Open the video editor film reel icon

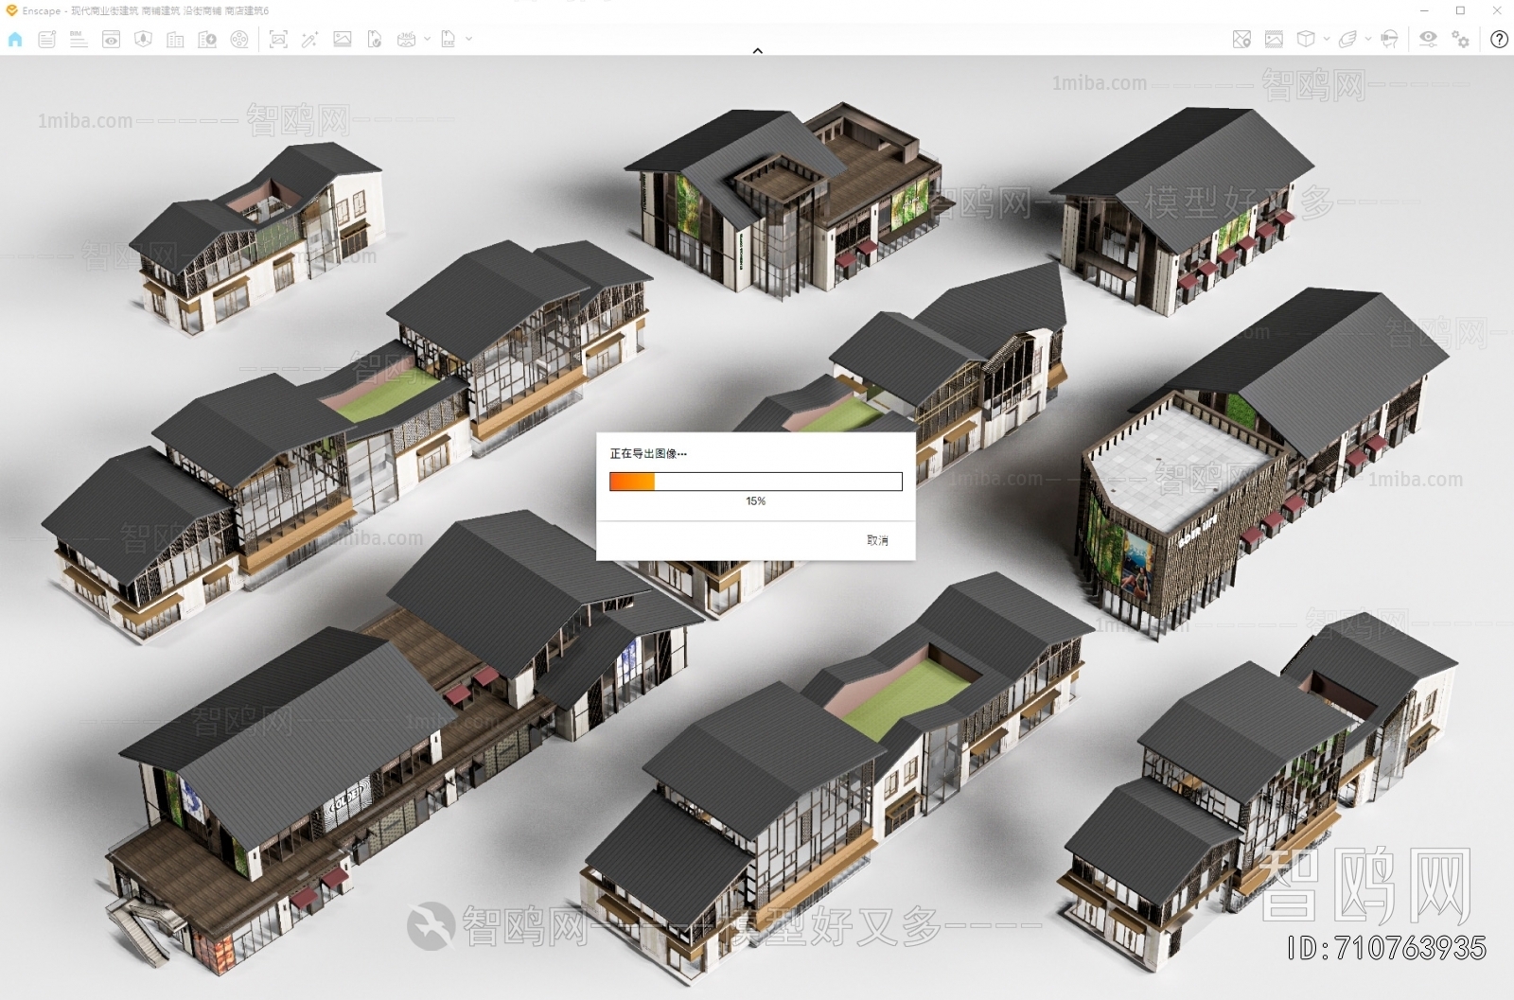(x=239, y=40)
